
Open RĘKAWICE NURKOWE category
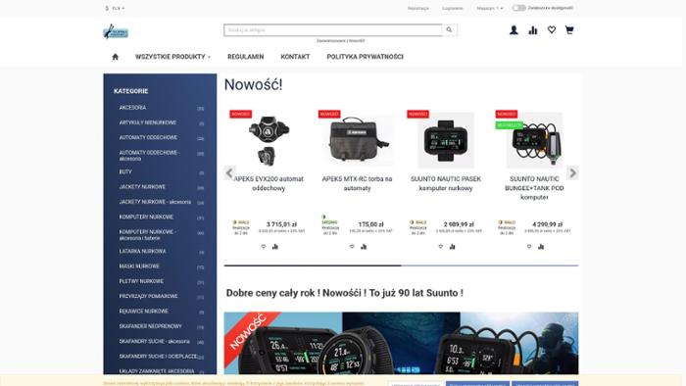[144, 312]
